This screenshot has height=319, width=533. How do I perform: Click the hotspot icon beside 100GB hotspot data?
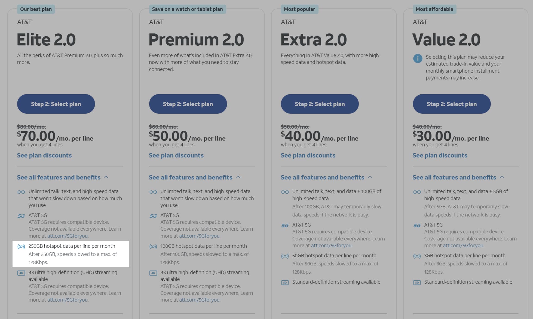click(153, 247)
